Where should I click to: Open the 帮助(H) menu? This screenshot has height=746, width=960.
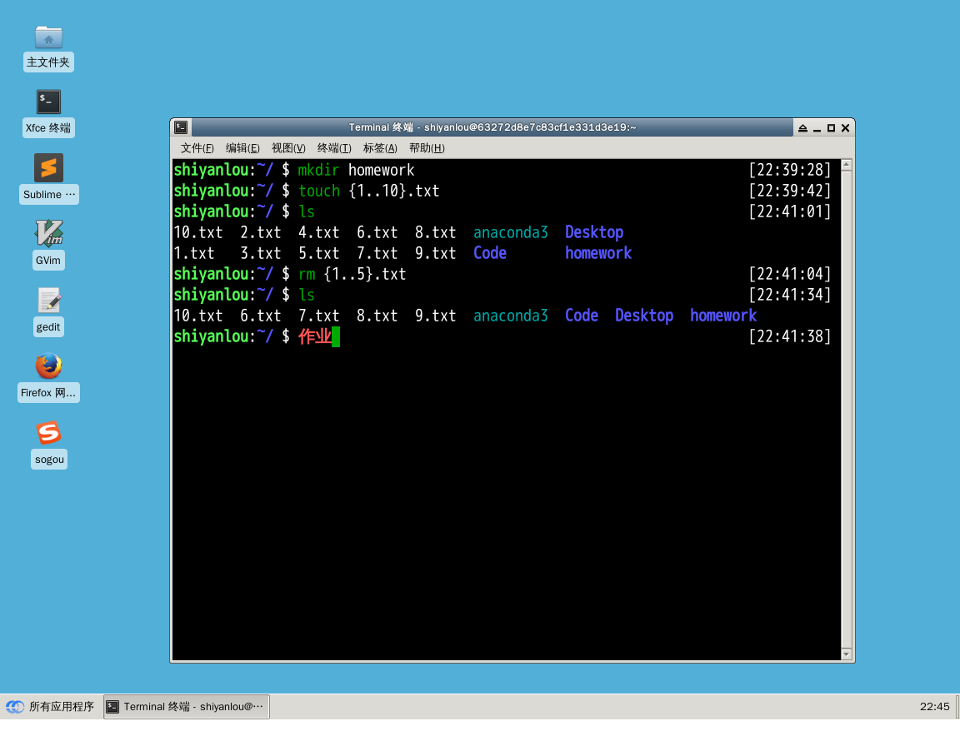(x=425, y=147)
